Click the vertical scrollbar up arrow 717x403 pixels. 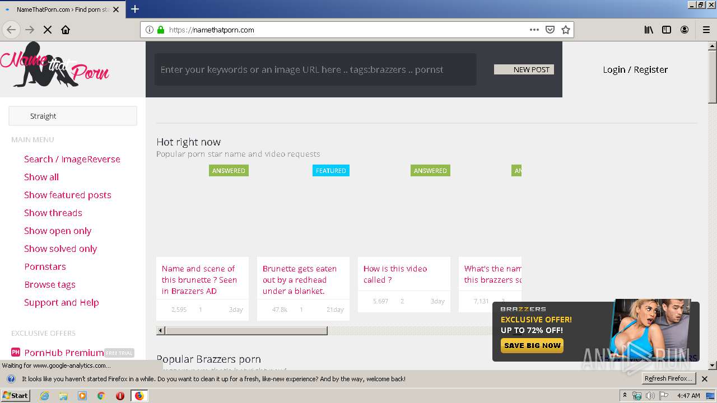(713, 45)
